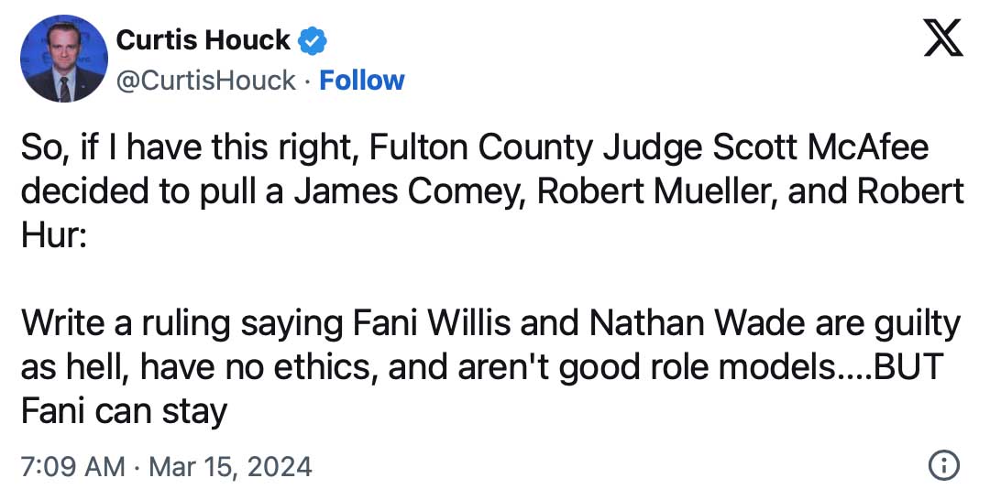Follow the @CurtisHouck account

362,81
